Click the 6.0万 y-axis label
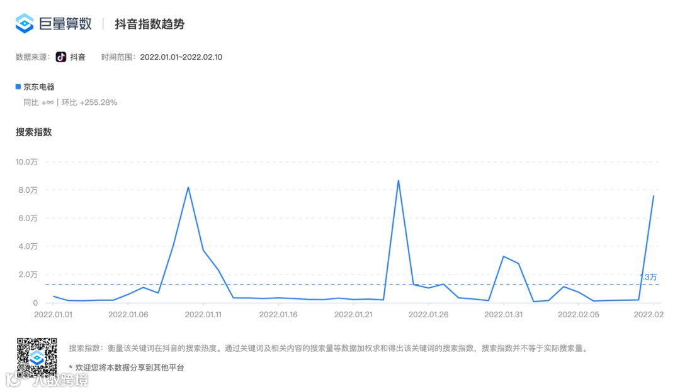Viewport: 680px width, 392px height. (x=28, y=218)
